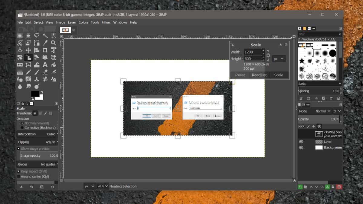Select the Blur/Sharpen droplet tool

(20, 86)
